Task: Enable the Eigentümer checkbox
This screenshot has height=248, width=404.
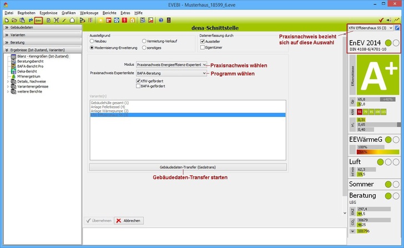Action: coord(203,48)
